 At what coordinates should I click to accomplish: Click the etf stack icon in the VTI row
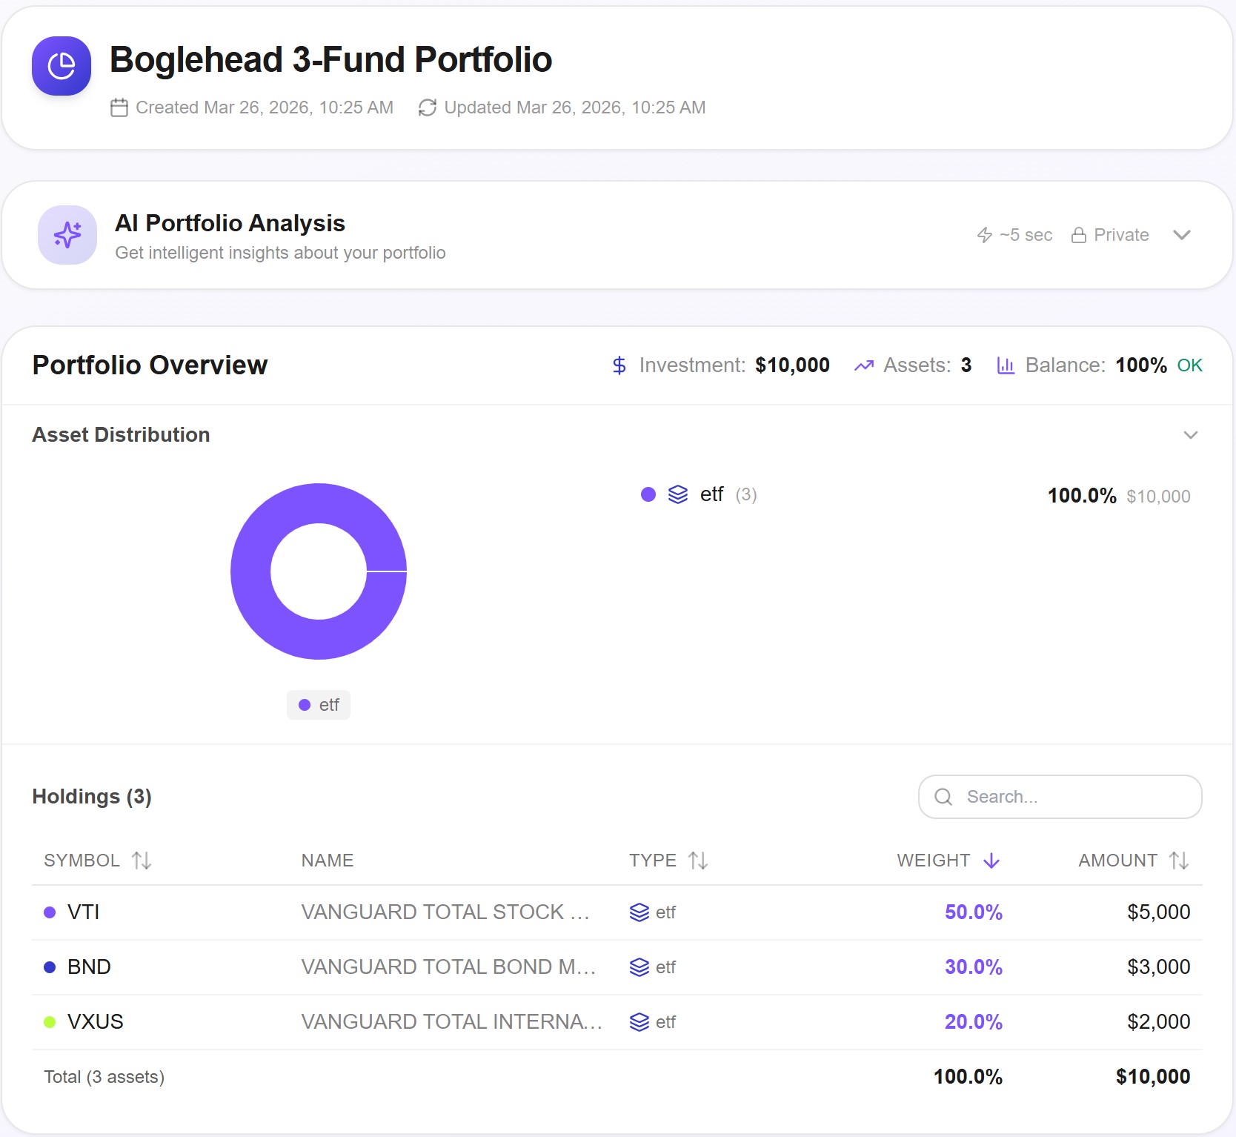639,912
